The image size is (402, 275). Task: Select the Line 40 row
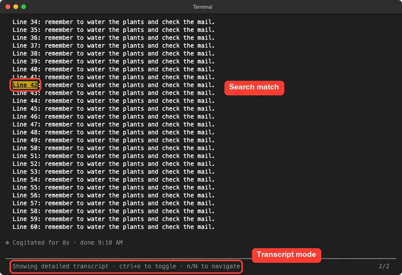(113, 69)
